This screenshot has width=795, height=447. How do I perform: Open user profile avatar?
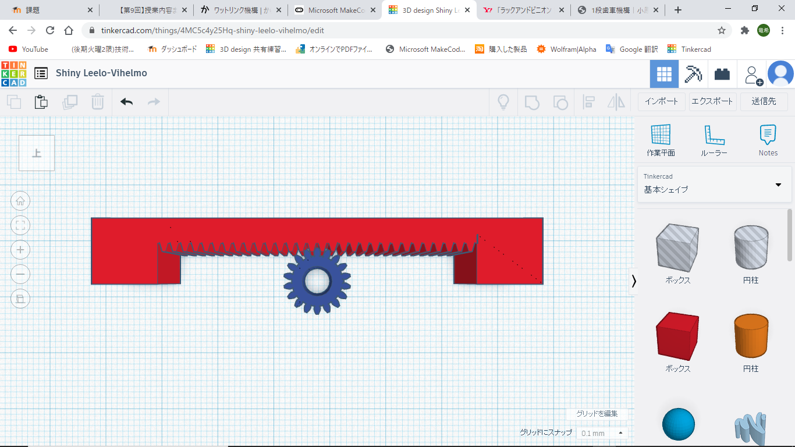(780, 74)
